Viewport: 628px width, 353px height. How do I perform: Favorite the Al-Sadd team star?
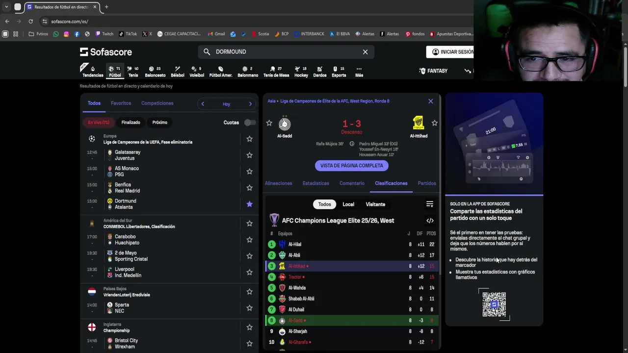[x=269, y=123]
